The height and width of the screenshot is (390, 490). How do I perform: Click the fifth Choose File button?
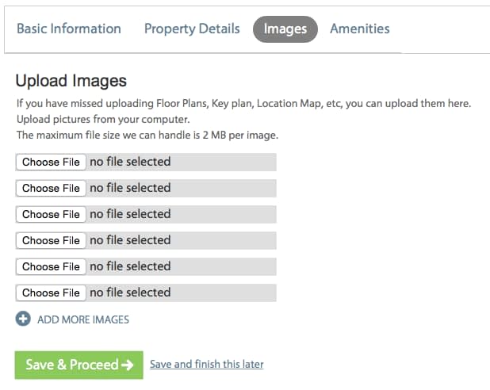click(51, 266)
